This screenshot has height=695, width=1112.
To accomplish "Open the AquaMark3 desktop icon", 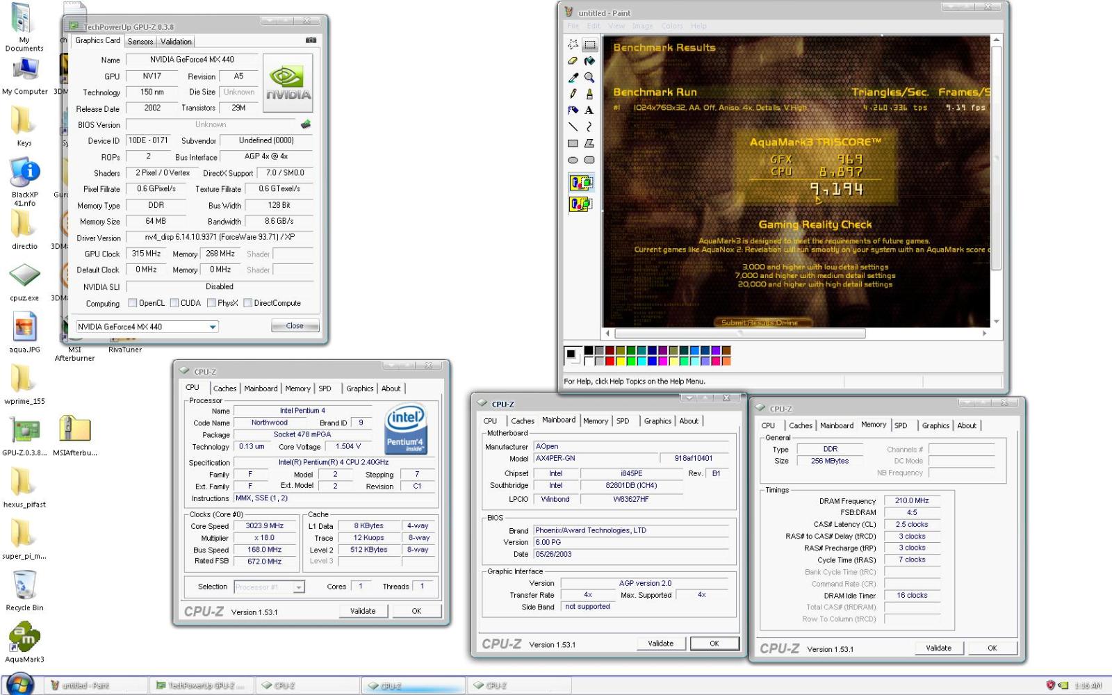I will [24, 642].
